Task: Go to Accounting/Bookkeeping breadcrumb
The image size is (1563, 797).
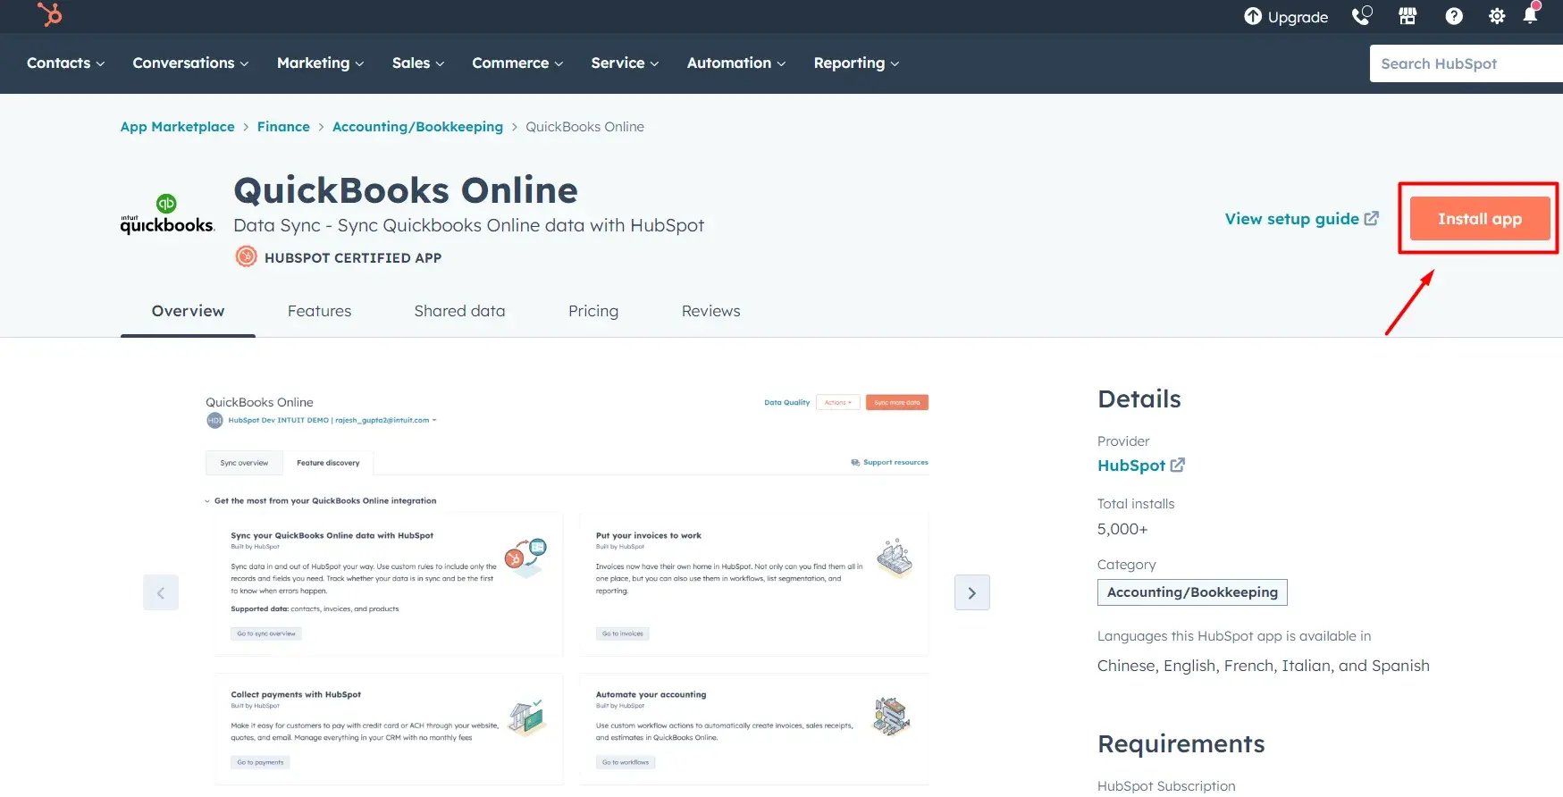Action: coord(417,127)
